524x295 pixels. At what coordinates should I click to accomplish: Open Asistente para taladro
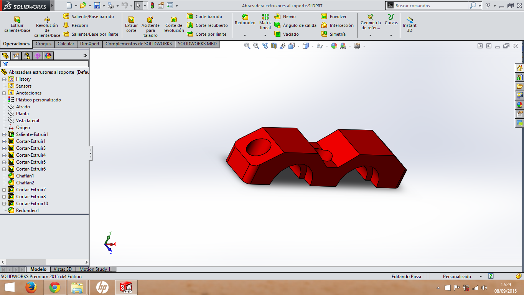pyautogui.click(x=150, y=27)
